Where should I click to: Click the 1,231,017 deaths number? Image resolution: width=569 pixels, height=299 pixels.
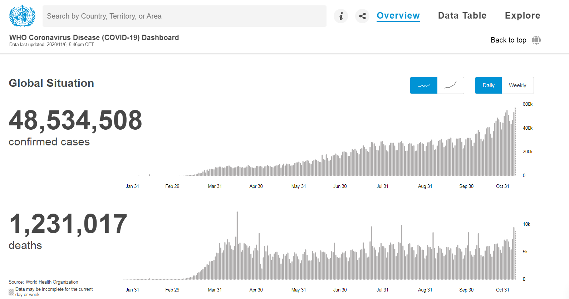[x=68, y=224]
